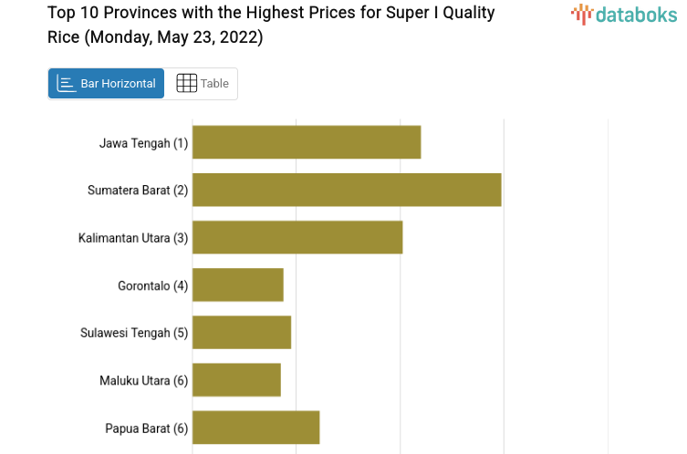Click the Papua Barat (6) label
The image size is (687, 454).
point(146,428)
